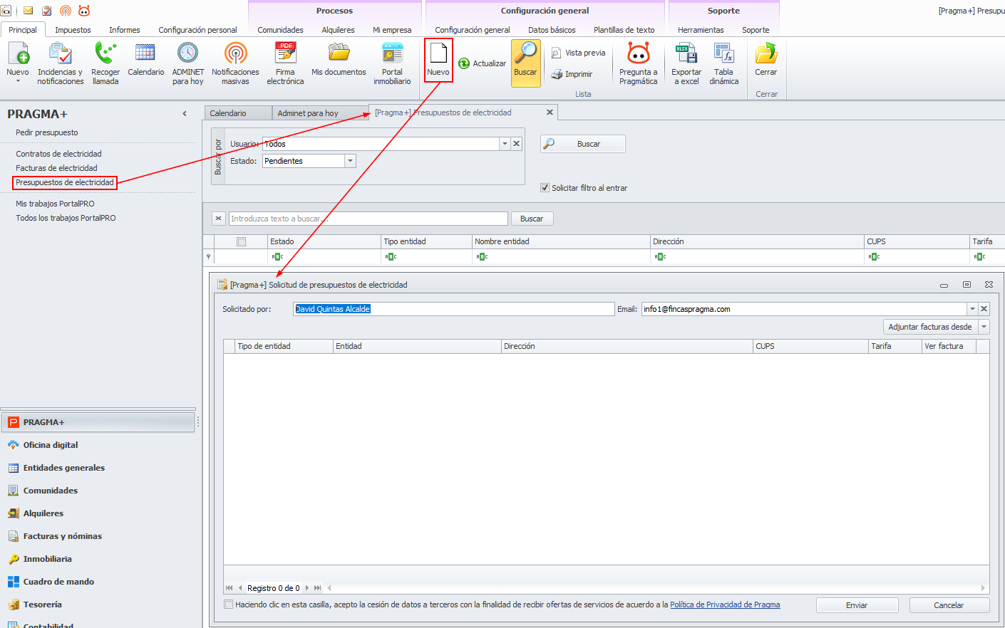Collapse the PRAGMA+ side panel
The image size is (1005, 628).
tap(185, 114)
